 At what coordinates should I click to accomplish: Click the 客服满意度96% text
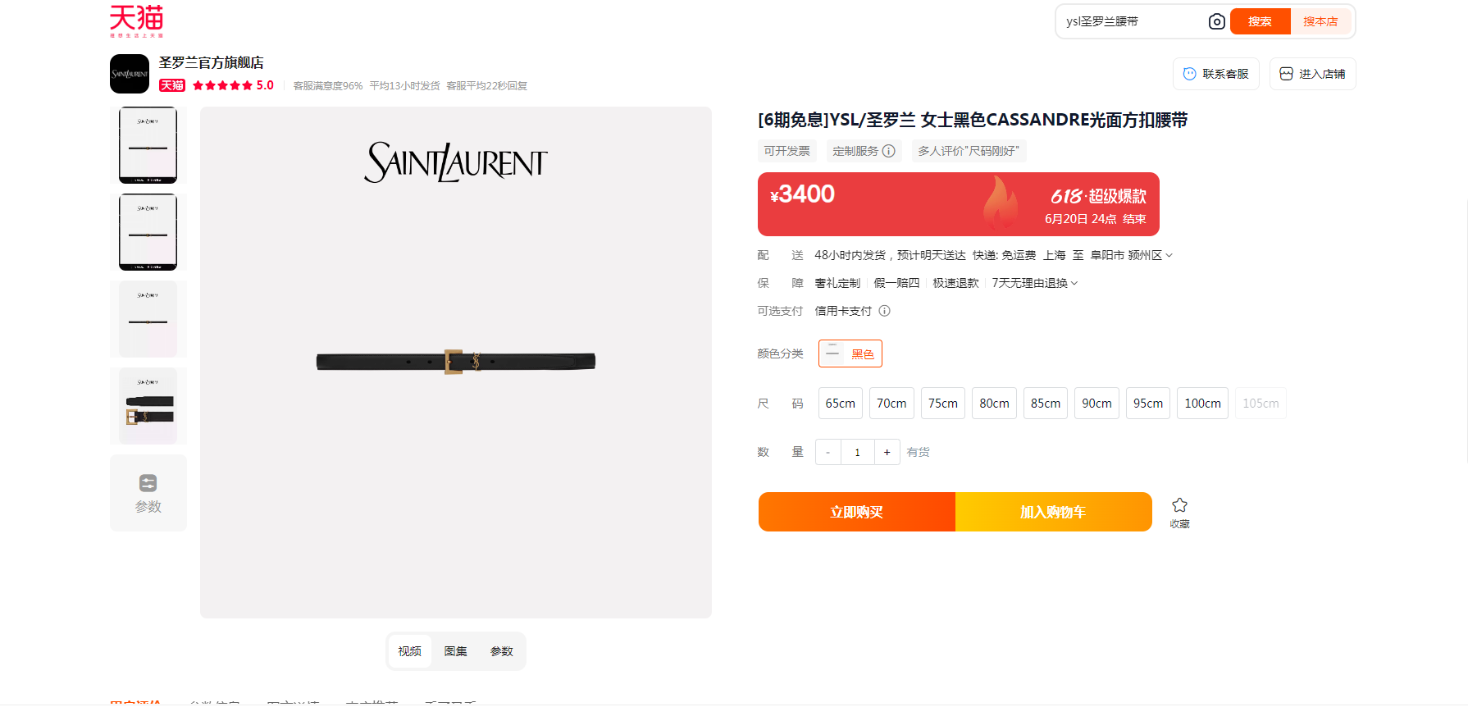coord(328,85)
